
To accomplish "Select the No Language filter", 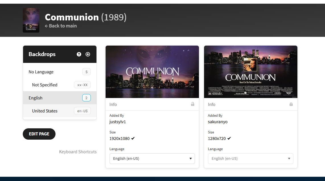I will (x=60, y=72).
